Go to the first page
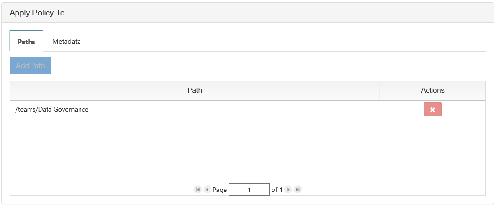This screenshot has height=206, width=496. point(198,190)
